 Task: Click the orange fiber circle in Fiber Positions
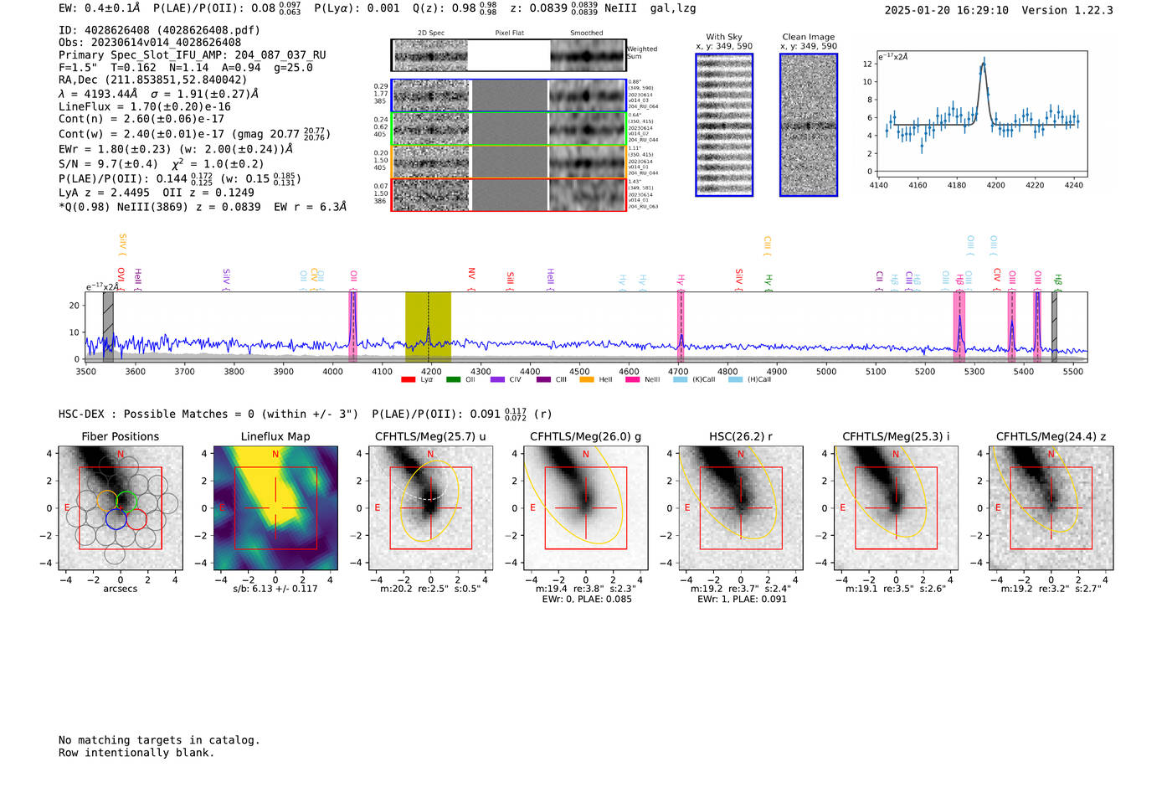(107, 501)
